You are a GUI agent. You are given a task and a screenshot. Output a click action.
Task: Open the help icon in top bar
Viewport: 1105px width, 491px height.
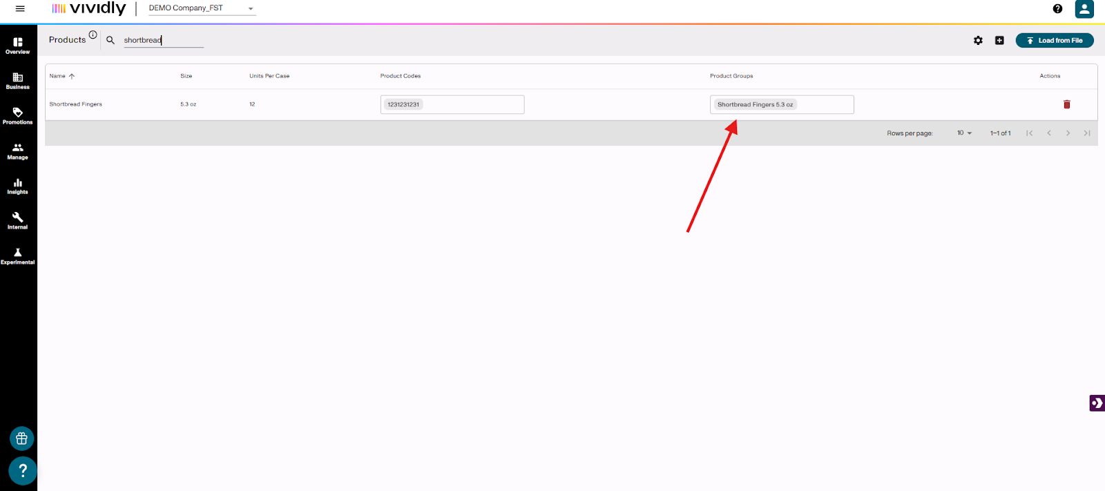[1057, 9]
